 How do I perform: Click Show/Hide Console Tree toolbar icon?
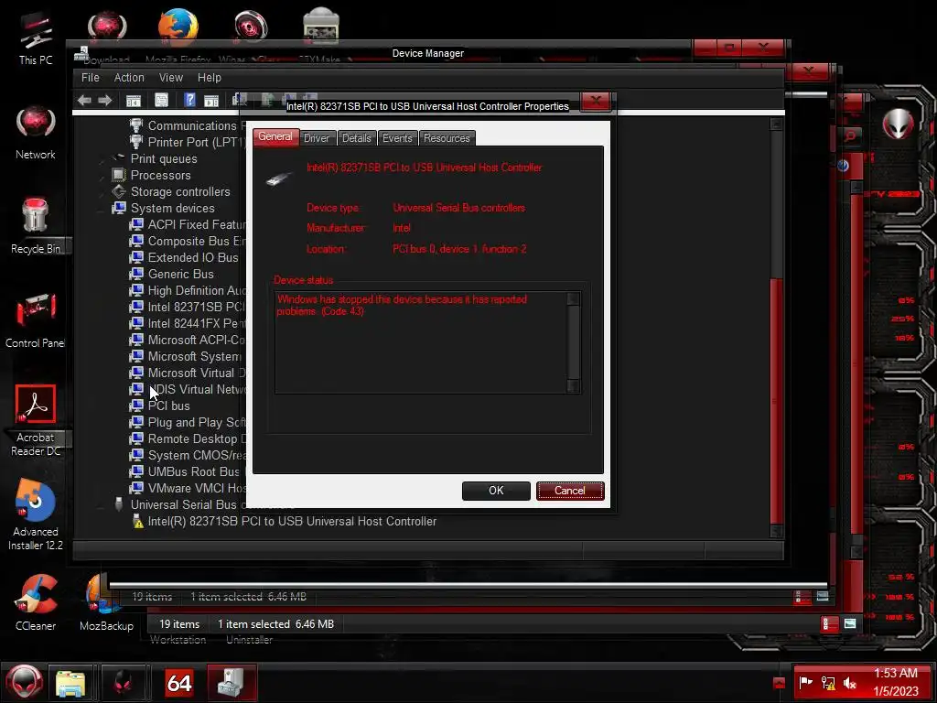tap(134, 101)
